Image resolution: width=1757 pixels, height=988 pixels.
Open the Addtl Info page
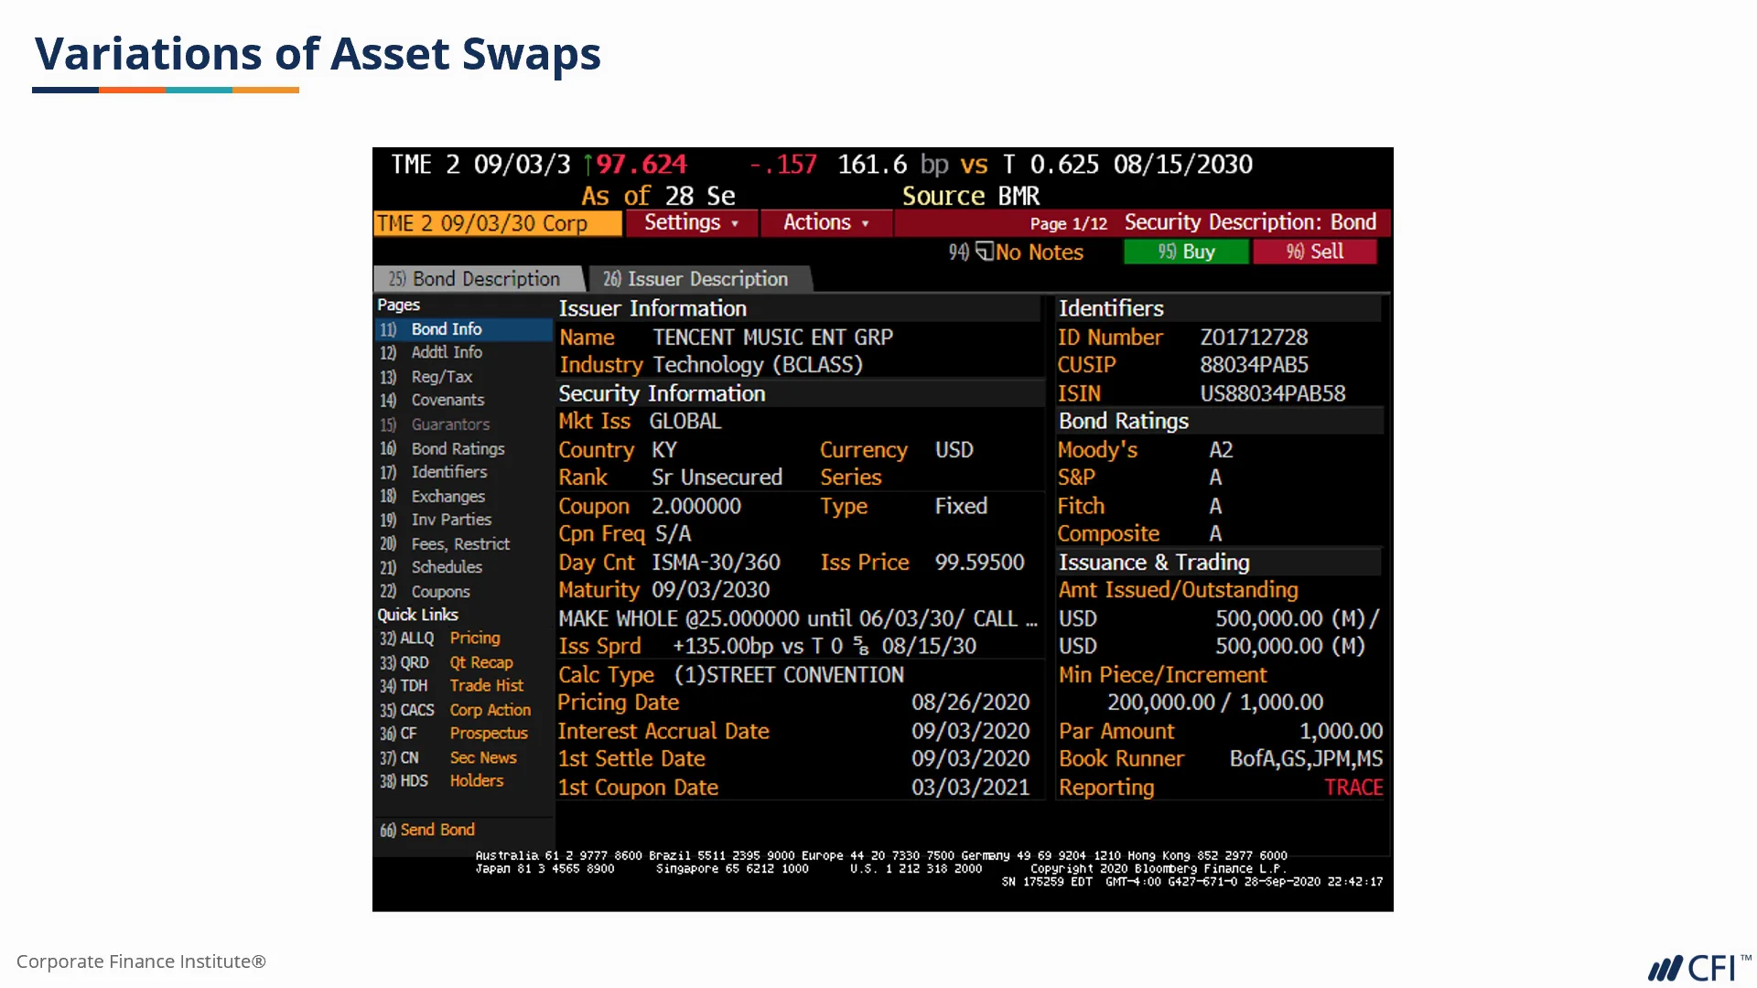[447, 353]
